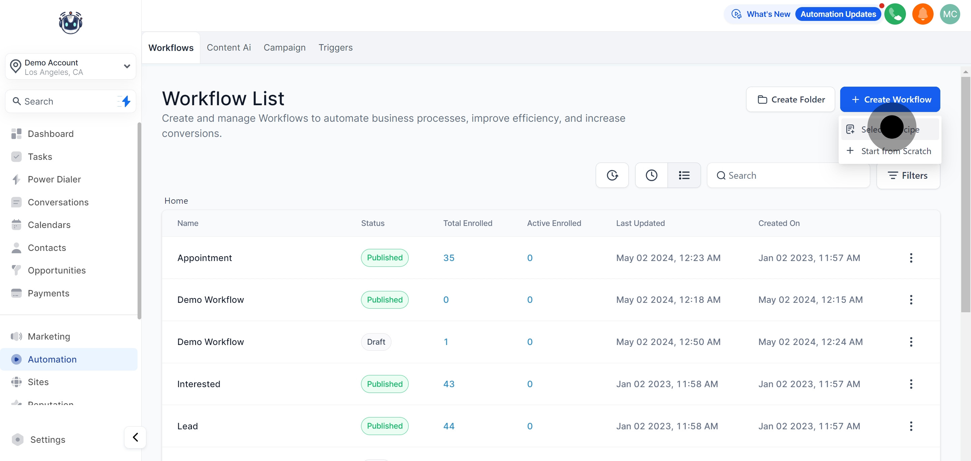Open the orange notifications bell
Viewport: 971px width, 461px height.
(922, 14)
